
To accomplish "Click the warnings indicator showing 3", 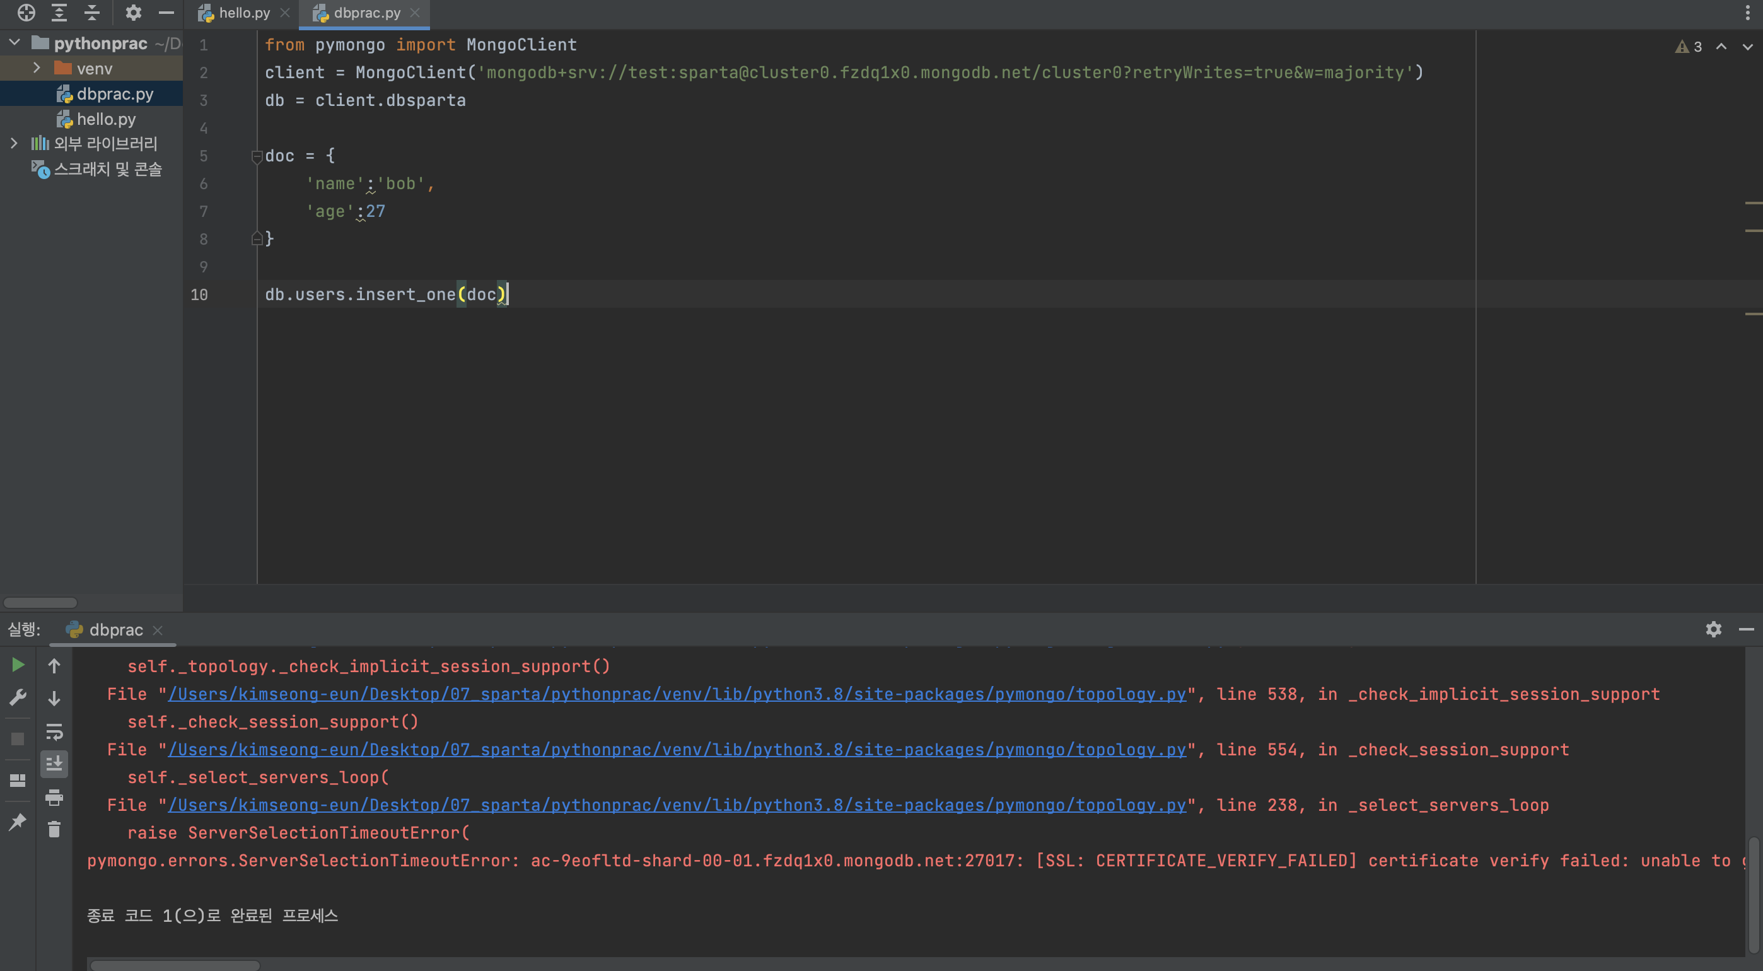I will coord(1689,47).
